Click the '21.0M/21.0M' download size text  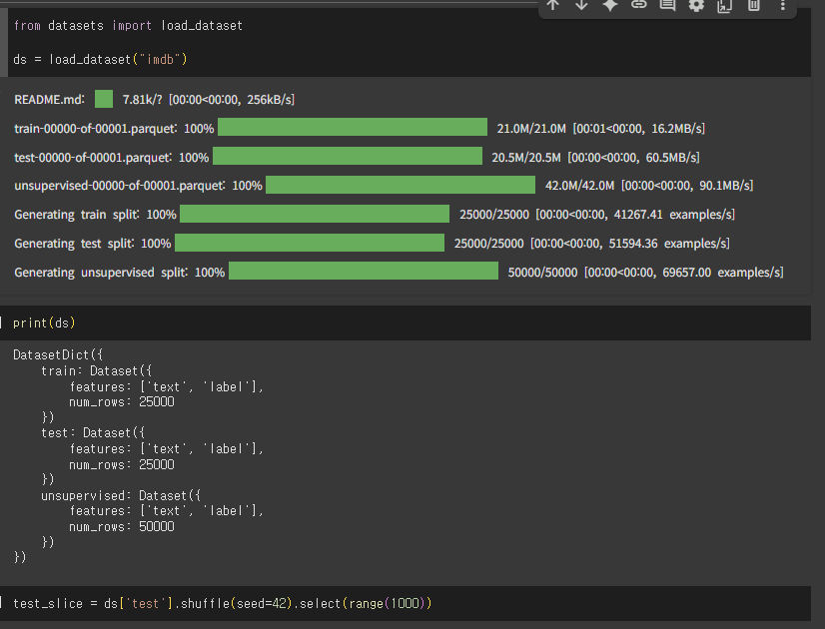tap(531, 129)
